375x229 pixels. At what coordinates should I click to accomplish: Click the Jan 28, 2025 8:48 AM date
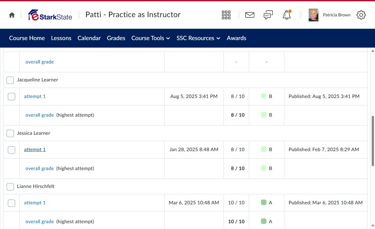(194, 149)
